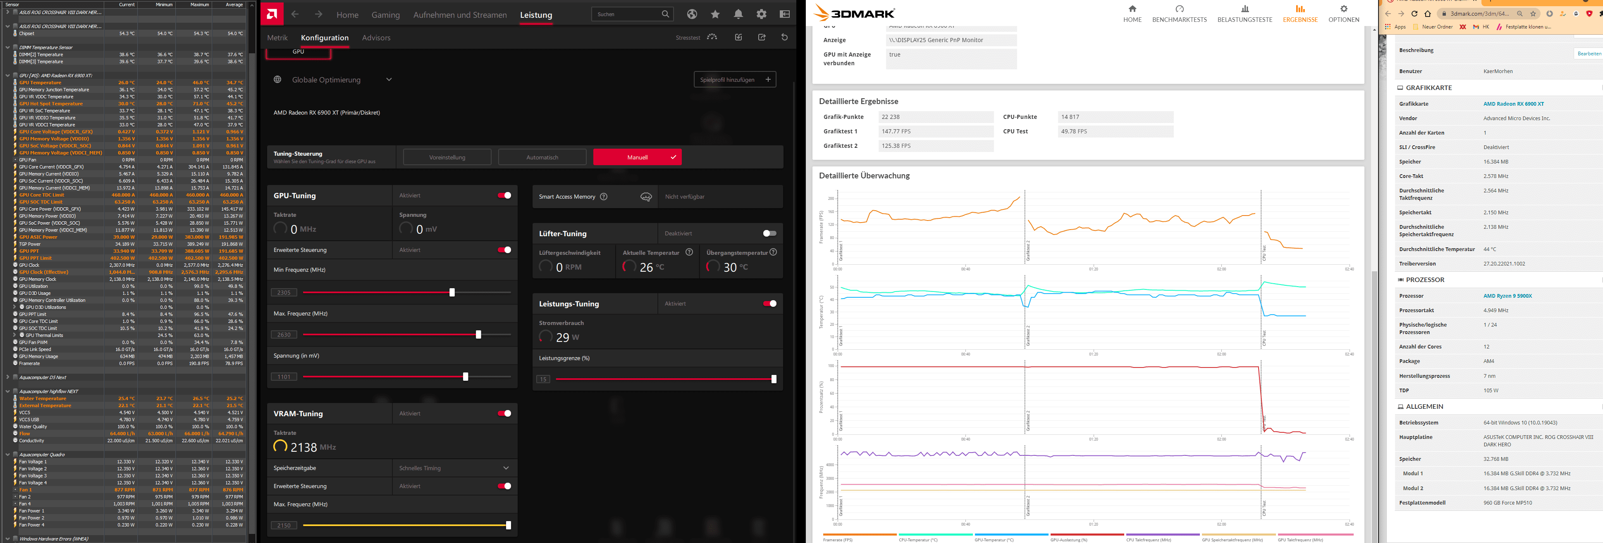This screenshot has width=1603, height=543.
Task: Expand the Globale Optimierung dropdown
Action: (389, 80)
